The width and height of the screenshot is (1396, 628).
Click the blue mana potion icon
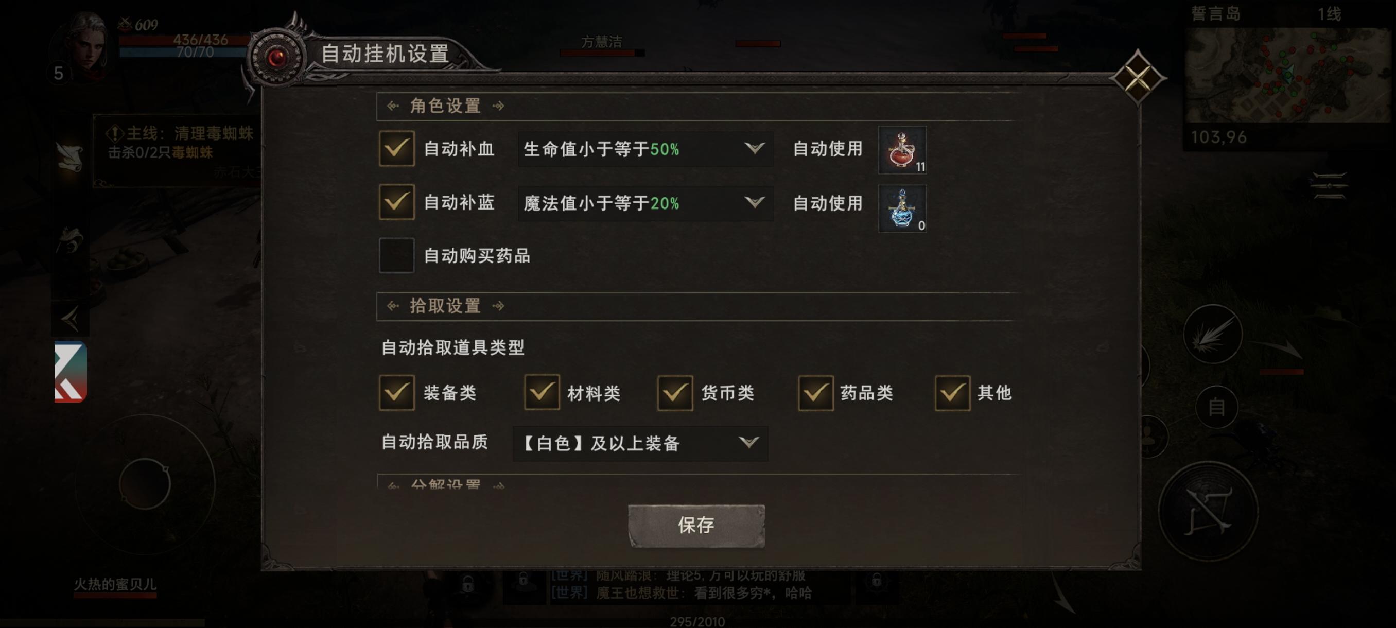click(902, 208)
